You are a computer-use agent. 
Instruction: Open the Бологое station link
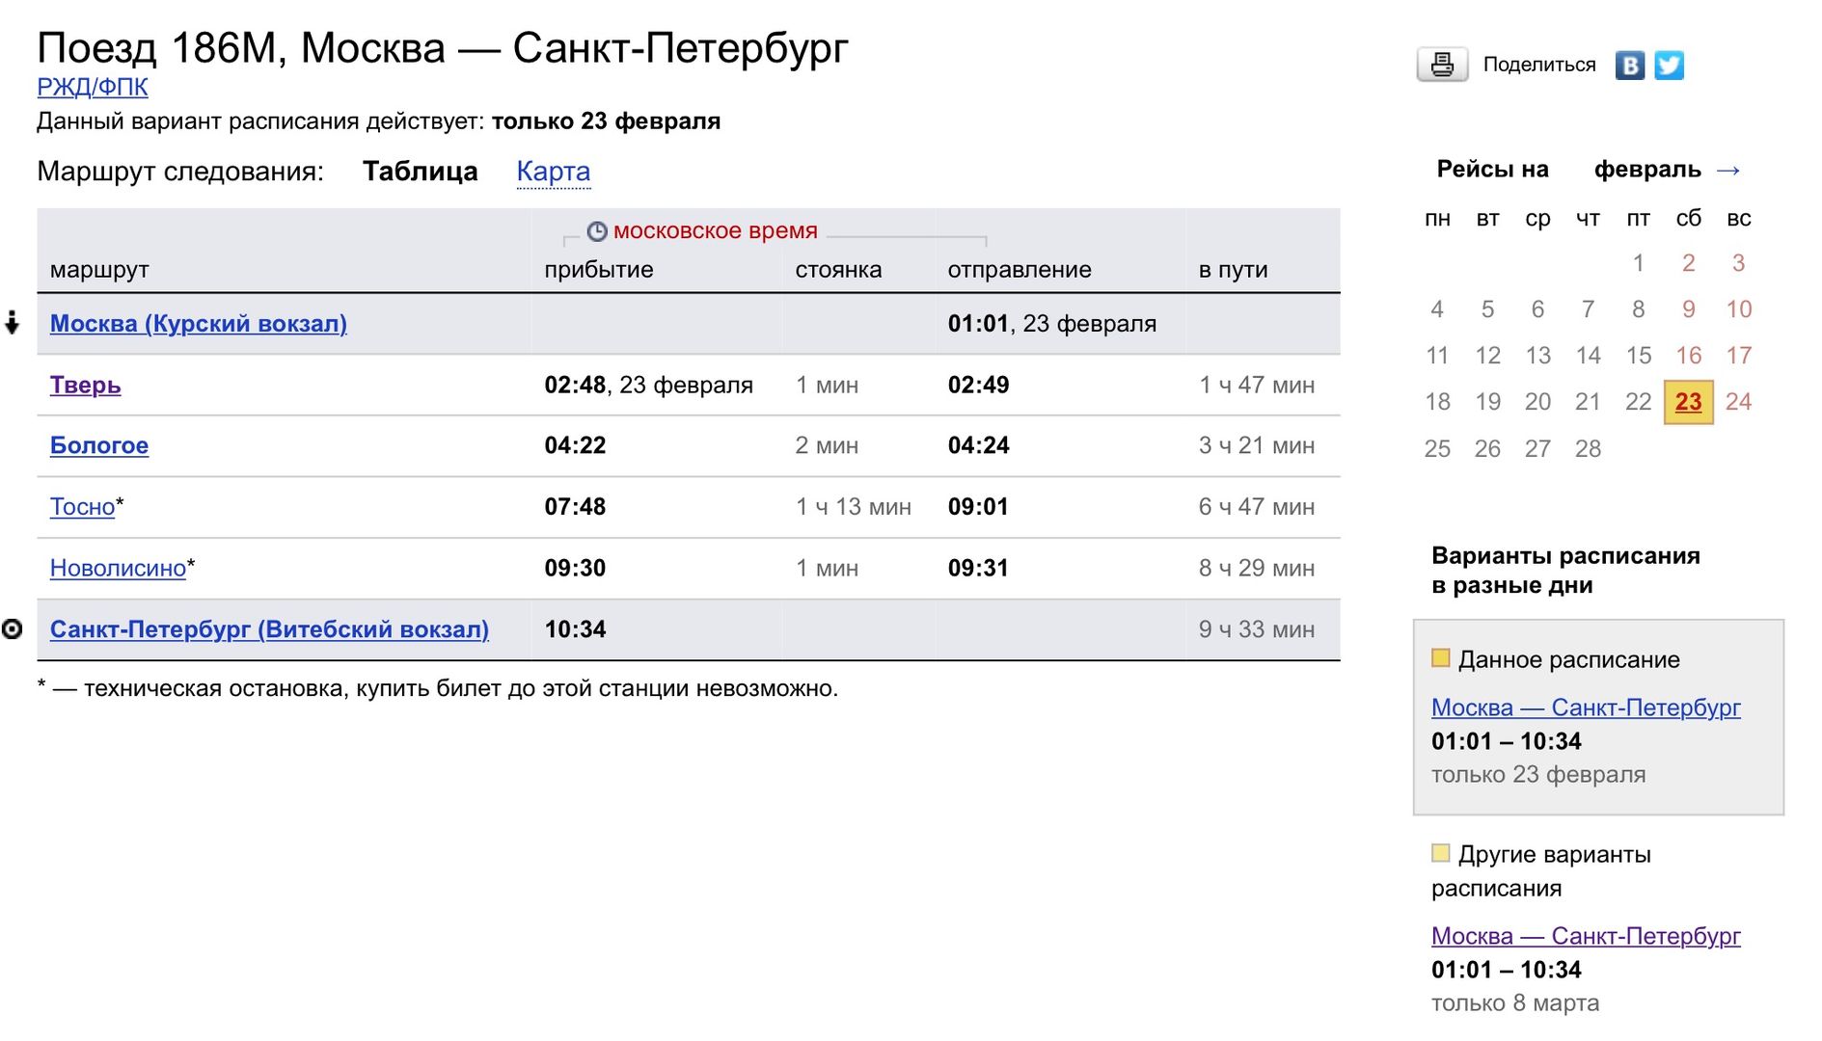[x=98, y=446]
